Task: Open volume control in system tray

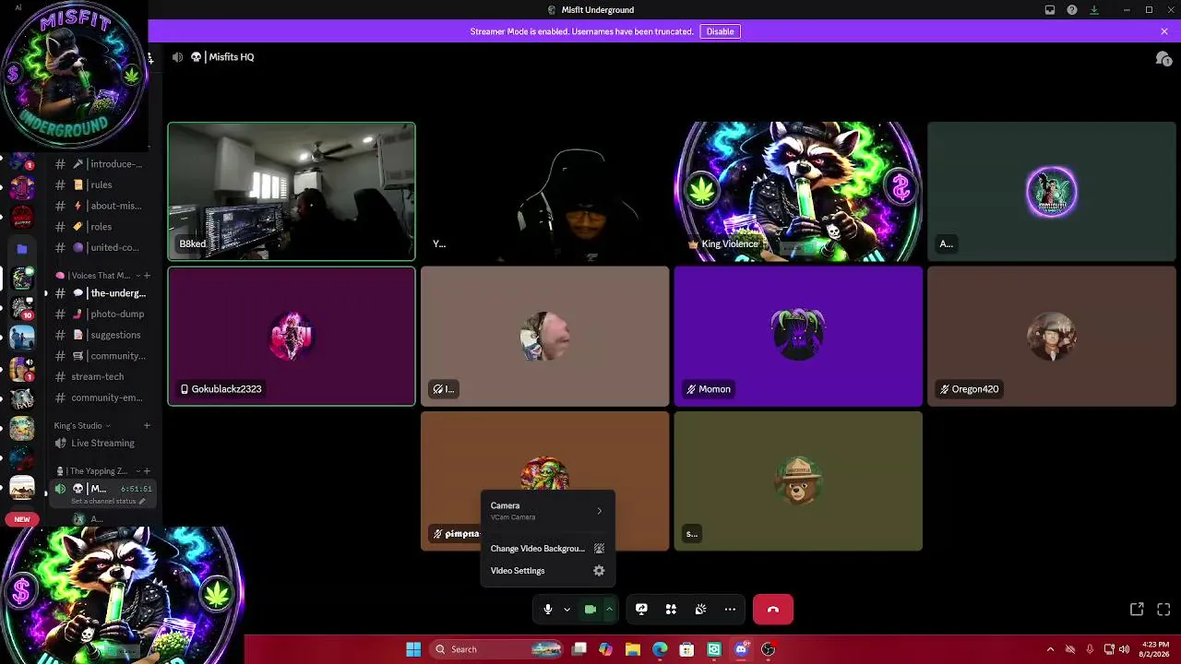Action: point(1124,649)
